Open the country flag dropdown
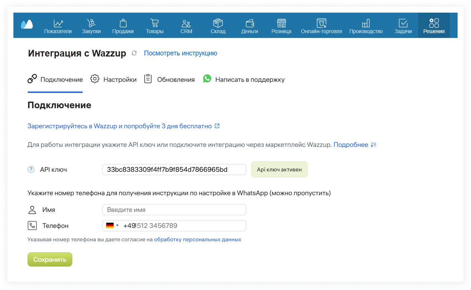 pos(112,226)
